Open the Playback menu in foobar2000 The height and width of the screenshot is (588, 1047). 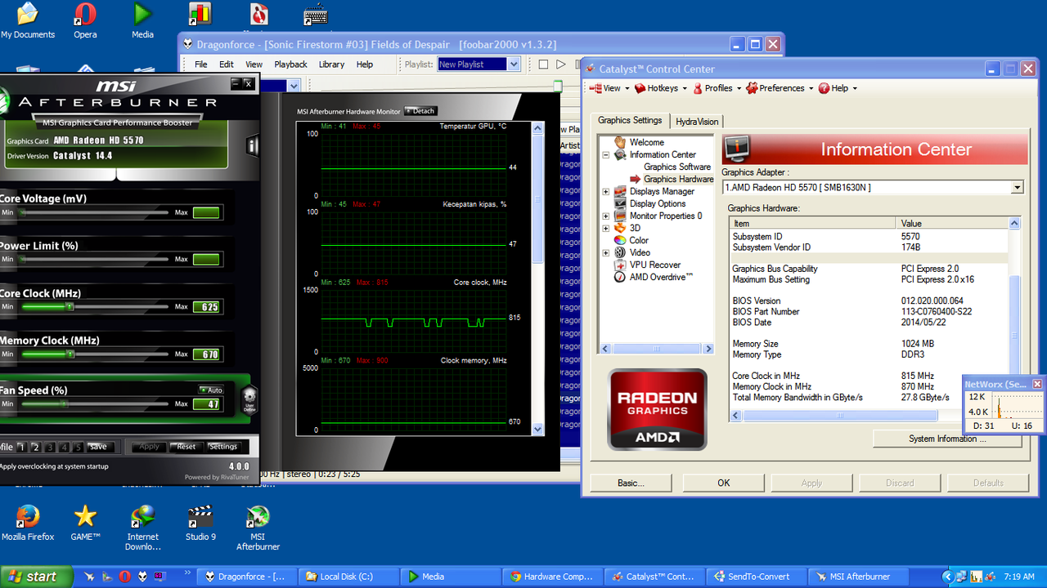click(290, 65)
